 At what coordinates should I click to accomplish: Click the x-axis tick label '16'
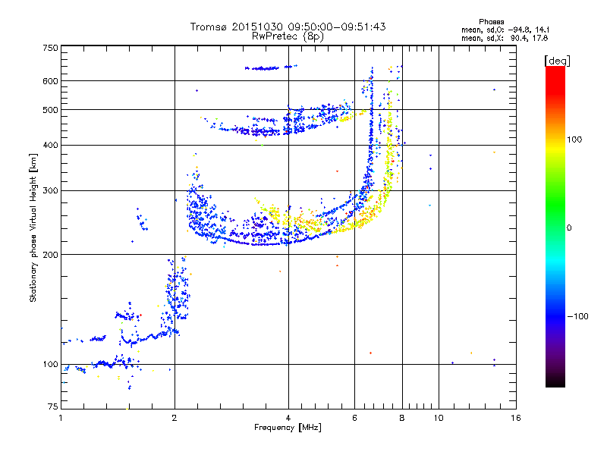tap(516, 418)
